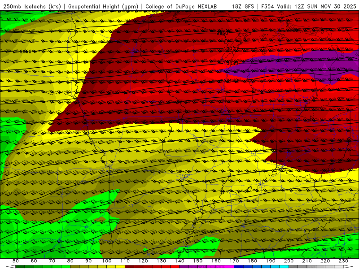
Task: Click the 'Geopotential Height (gpm)' header text
Action: click(103, 7)
